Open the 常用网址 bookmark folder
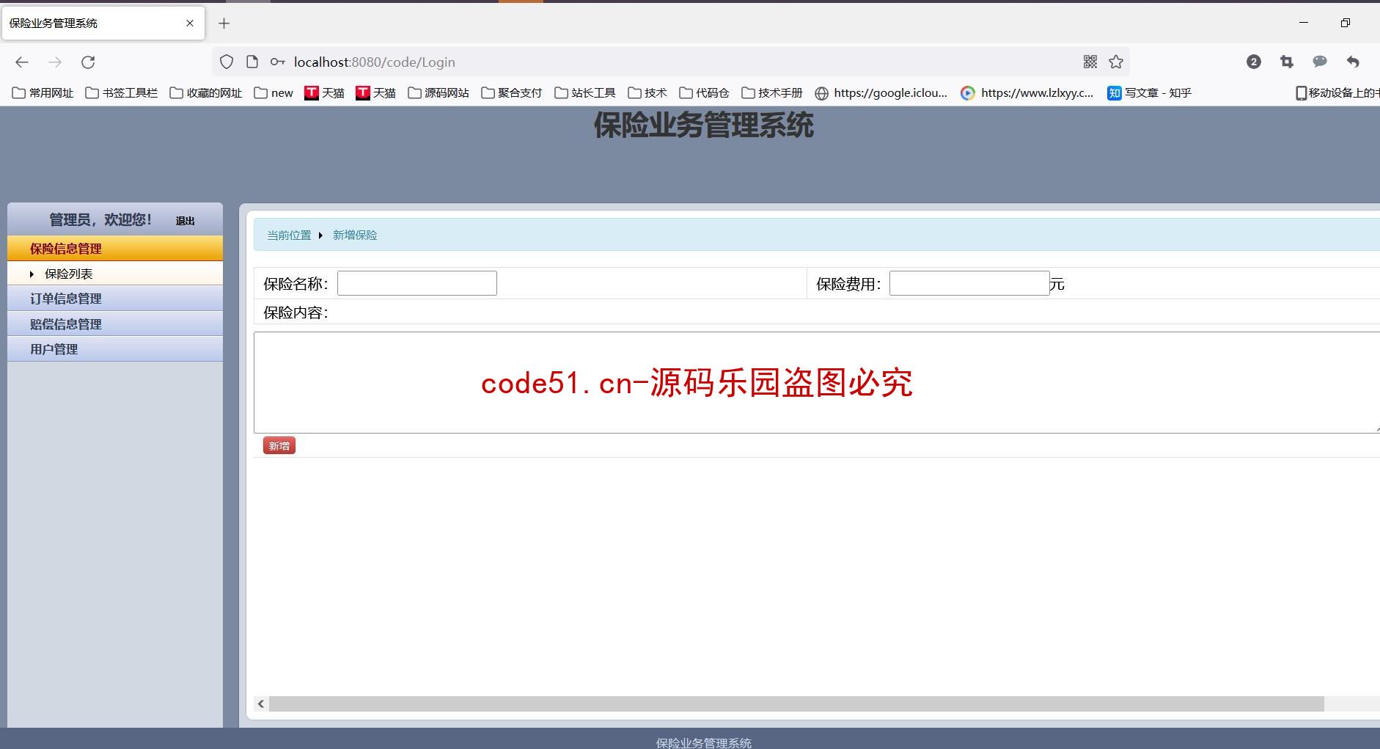 (x=43, y=93)
